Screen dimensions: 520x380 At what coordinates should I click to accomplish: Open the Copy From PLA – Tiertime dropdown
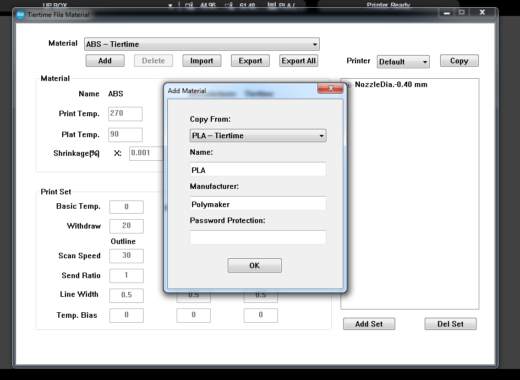click(258, 135)
